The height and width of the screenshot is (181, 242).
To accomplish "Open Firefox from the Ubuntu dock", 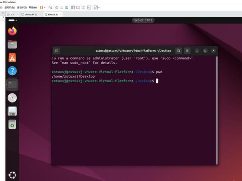I will tap(12, 31).
